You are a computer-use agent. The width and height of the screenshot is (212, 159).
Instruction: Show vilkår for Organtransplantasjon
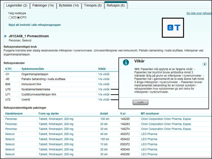point(104,74)
